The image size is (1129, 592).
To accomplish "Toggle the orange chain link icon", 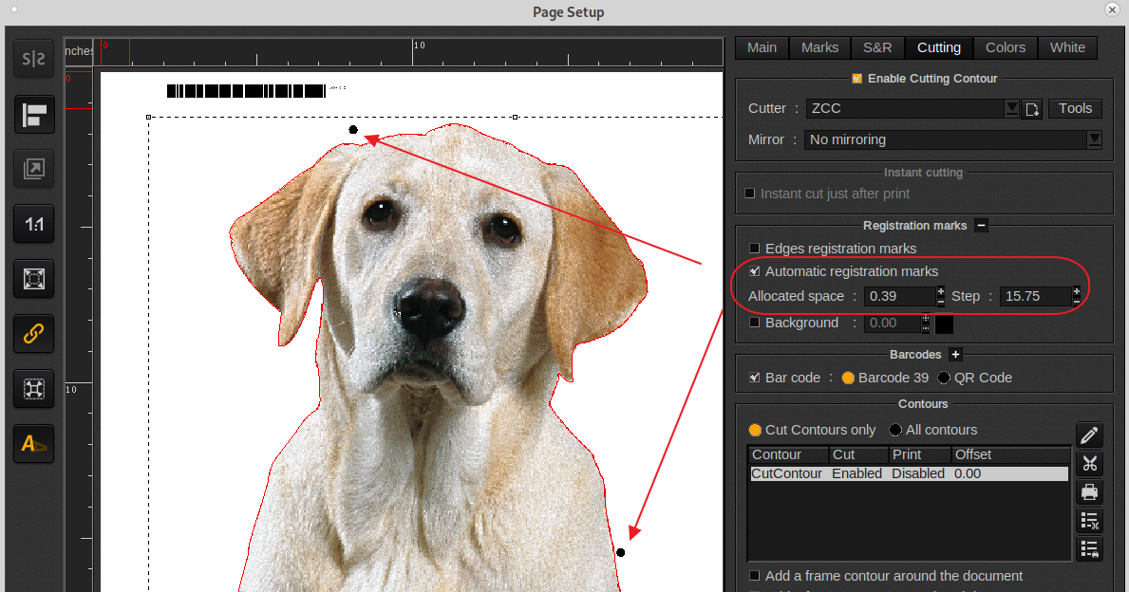I will (33, 334).
